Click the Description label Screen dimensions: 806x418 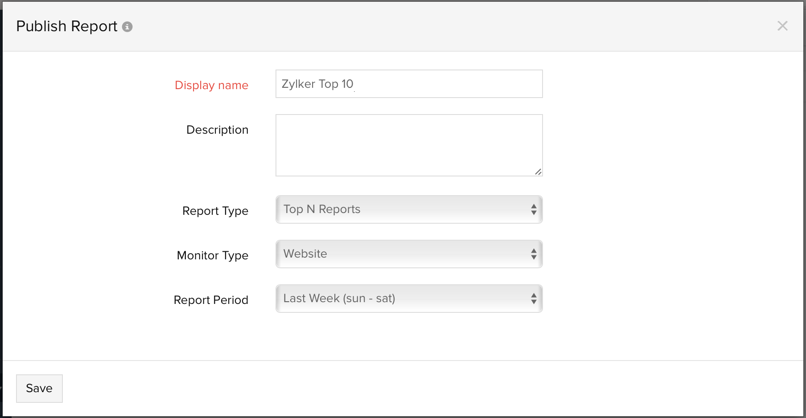click(x=217, y=130)
